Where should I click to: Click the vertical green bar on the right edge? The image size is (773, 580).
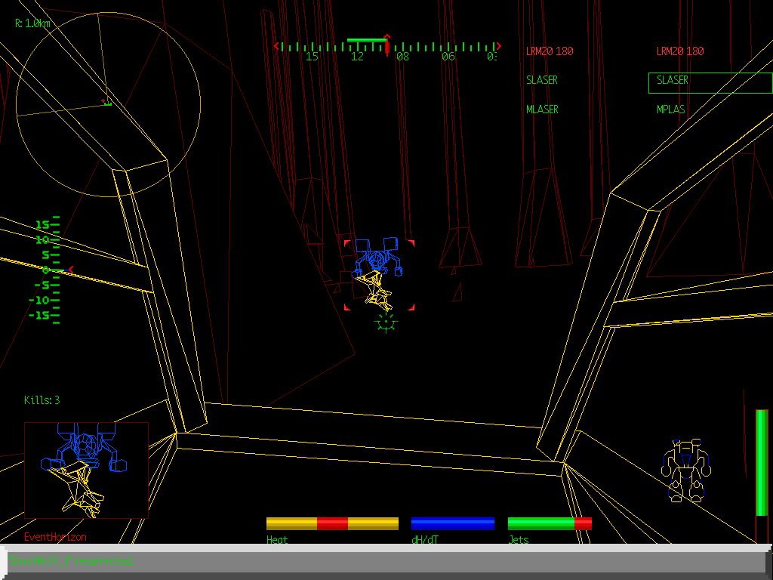(x=762, y=462)
